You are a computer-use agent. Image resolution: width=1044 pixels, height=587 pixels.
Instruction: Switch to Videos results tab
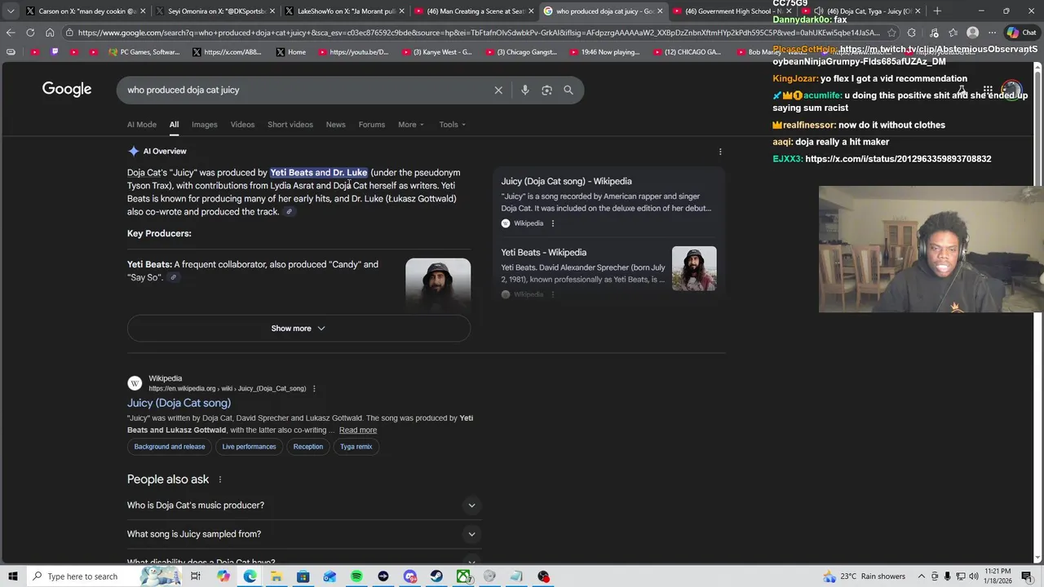(242, 125)
